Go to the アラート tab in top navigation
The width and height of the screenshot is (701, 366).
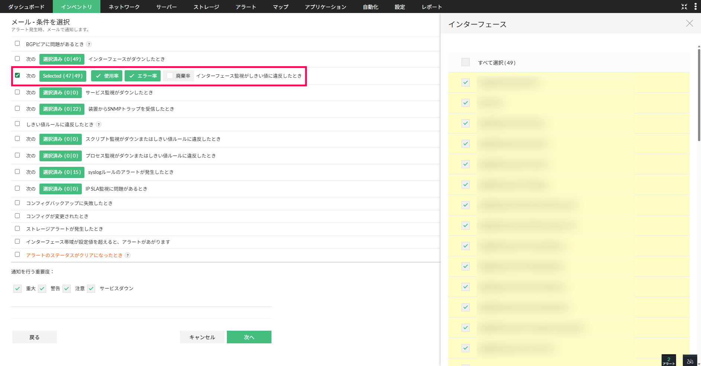pos(246,7)
